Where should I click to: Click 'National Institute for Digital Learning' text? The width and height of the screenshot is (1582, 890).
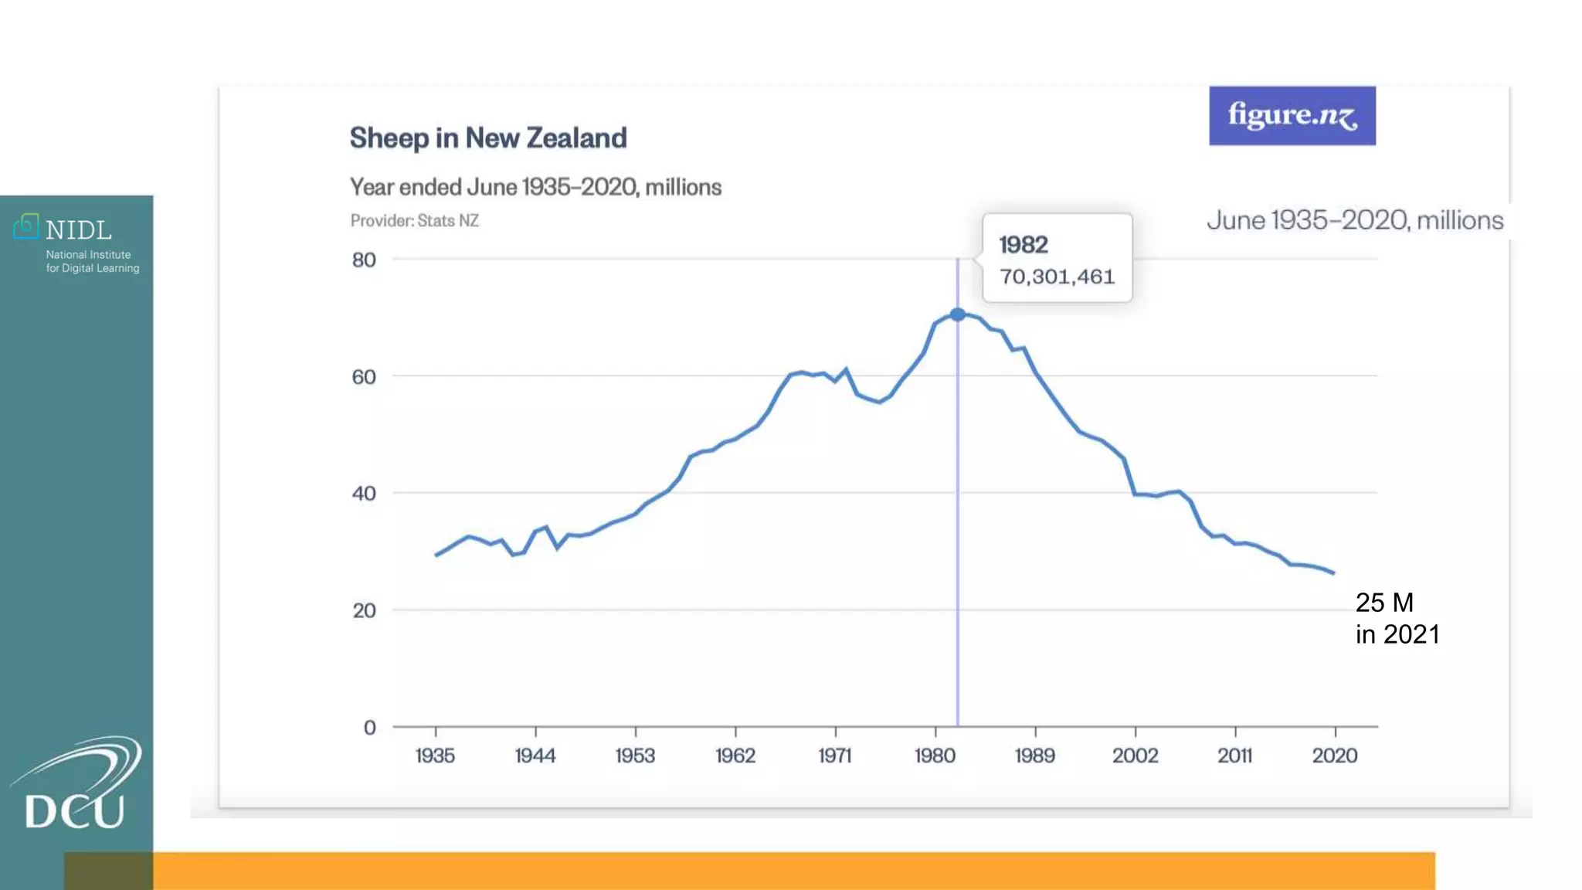92,261
